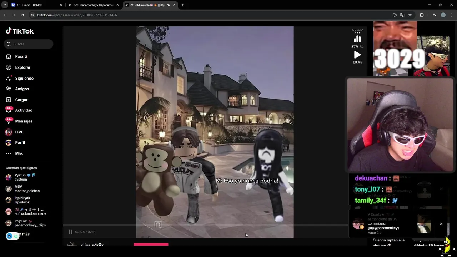
Task: Close the panamonkeyy tab
Action: pyautogui.click(x=117, y=5)
